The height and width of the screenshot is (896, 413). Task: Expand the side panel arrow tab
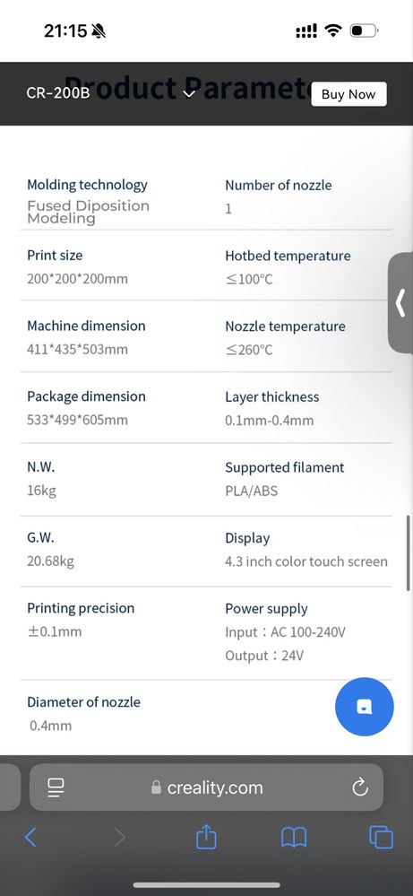click(400, 302)
